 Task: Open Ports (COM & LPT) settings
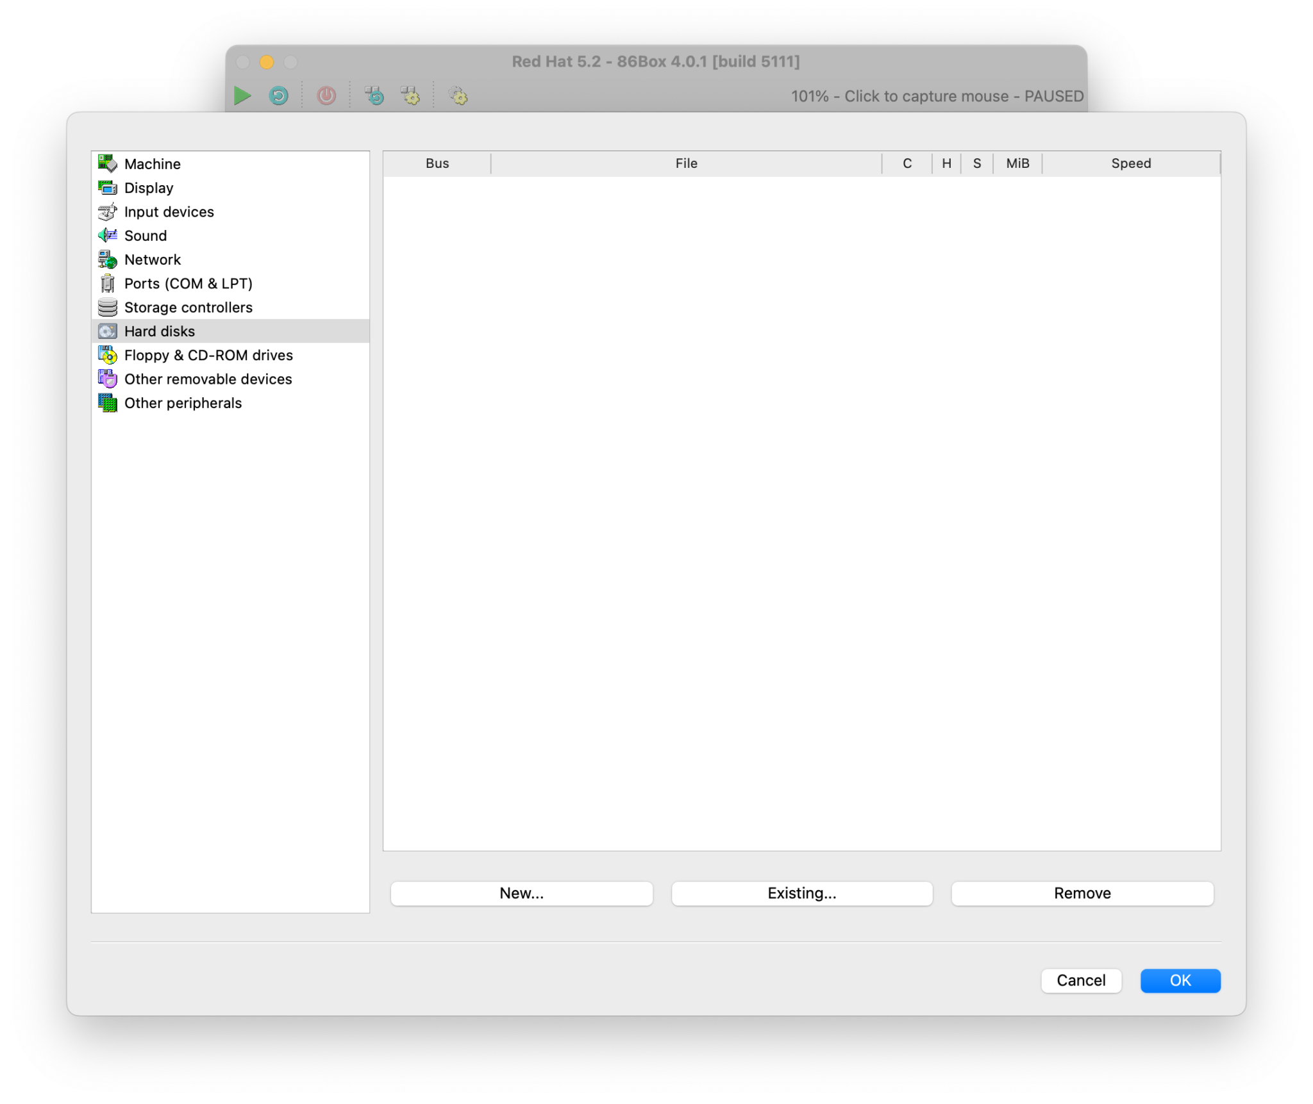(188, 283)
